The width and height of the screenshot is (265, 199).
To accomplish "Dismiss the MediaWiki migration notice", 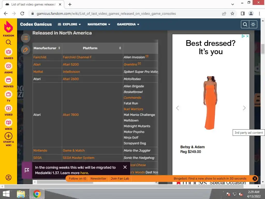I will click(x=125, y=167).
